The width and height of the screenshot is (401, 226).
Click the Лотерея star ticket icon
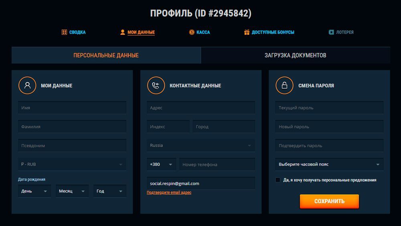coord(331,32)
